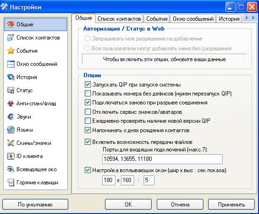The height and width of the screenshot is (214, 259).
Task: Select the Горячие клавиши key icon
Action: (x=10, y=182)
